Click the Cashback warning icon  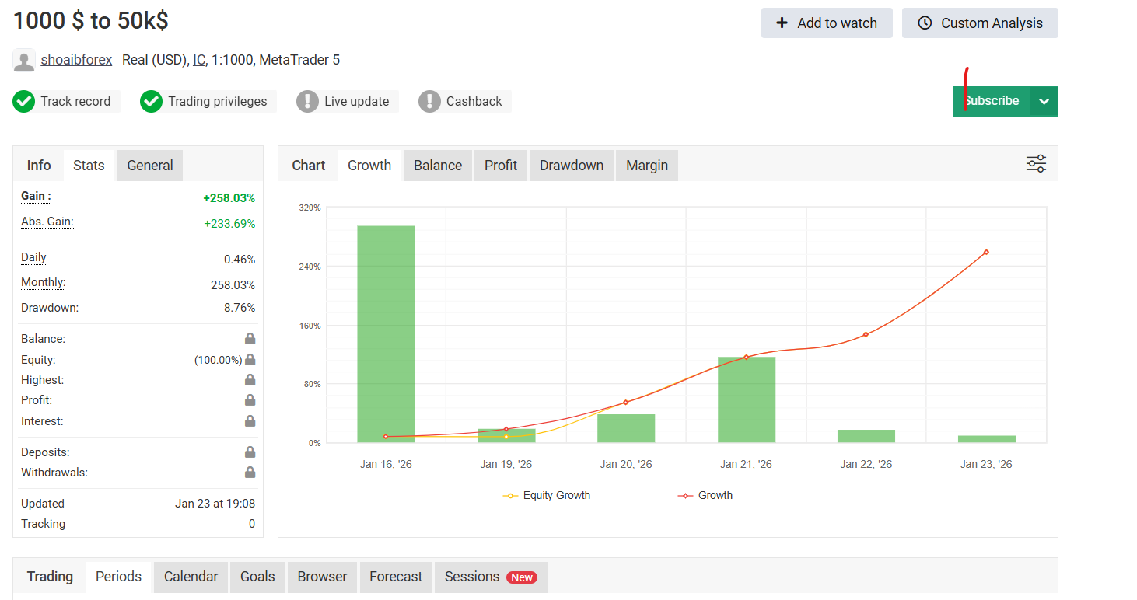click(429, 101)
